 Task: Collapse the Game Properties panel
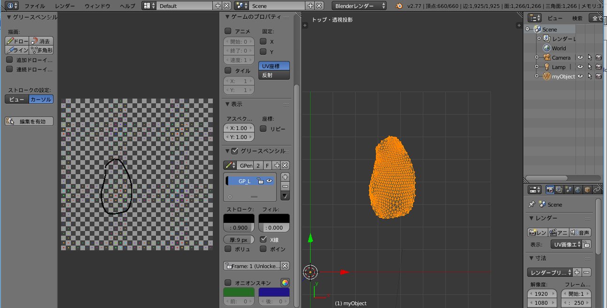pyautogui.click(x=227, y=17)
